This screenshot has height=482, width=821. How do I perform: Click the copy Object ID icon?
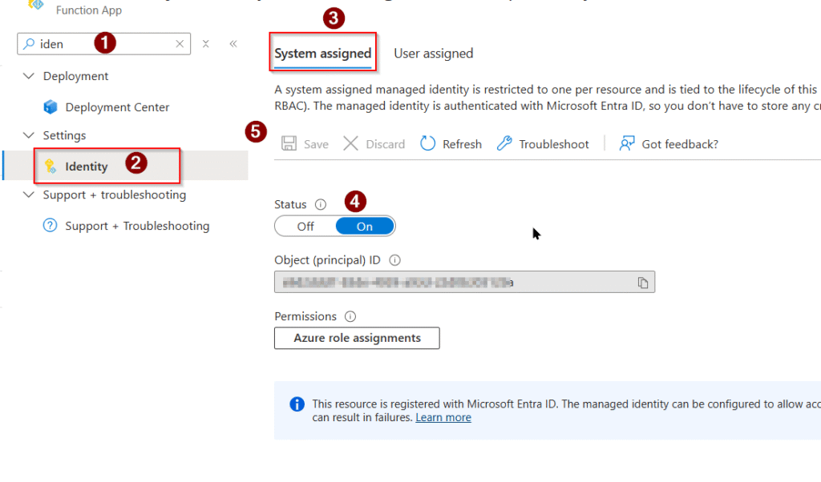coord(642,283)
